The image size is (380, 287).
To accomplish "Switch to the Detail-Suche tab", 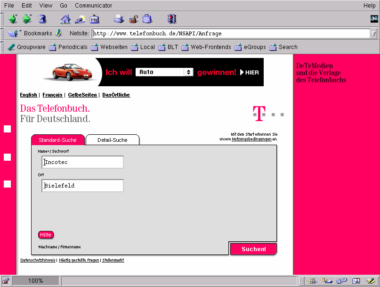I will point(113,140).
